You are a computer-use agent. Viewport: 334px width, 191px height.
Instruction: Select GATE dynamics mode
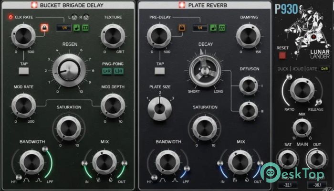(x=312, y=69)
